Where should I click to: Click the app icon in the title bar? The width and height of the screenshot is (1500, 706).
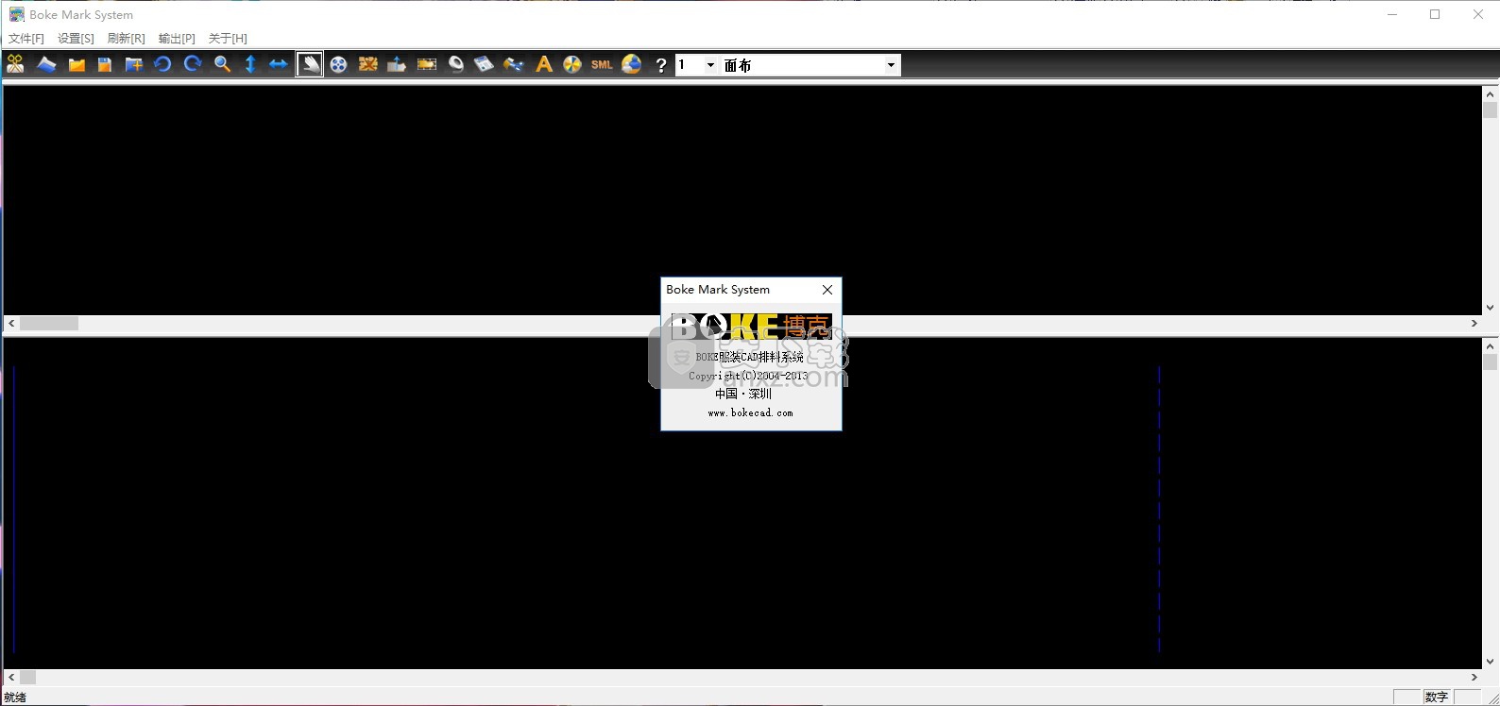point(16,14)
